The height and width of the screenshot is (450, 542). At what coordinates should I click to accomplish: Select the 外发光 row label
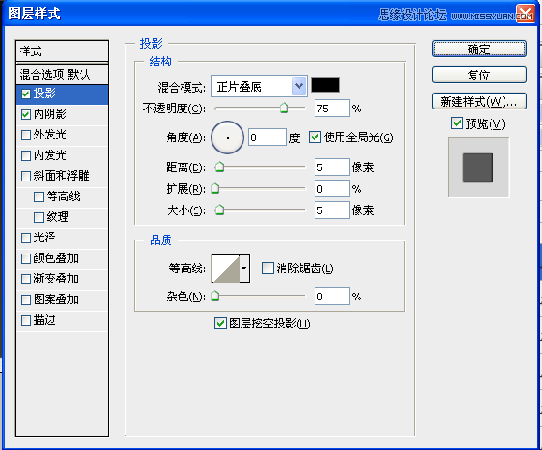tap(50, 135)
